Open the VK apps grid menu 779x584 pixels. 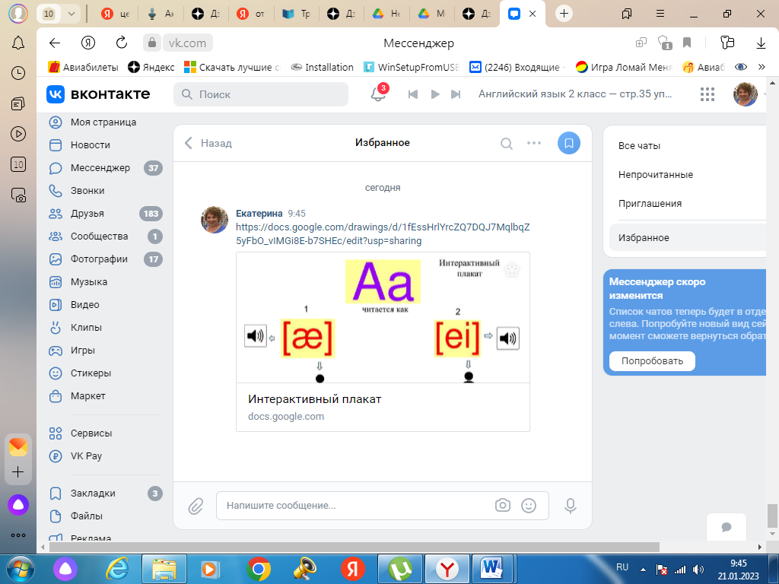707,94
